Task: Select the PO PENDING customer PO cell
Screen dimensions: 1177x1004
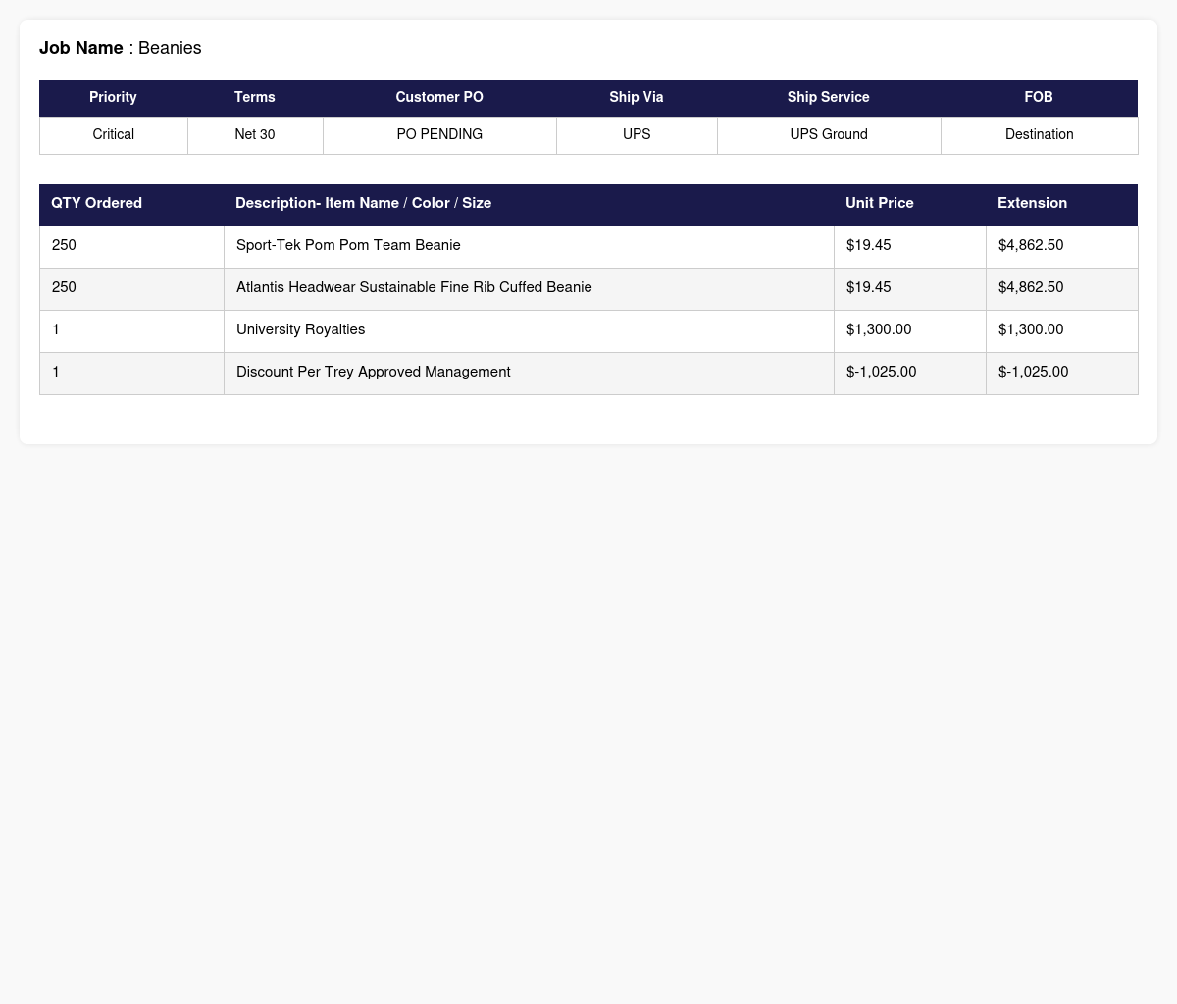Action: (439, 135)
